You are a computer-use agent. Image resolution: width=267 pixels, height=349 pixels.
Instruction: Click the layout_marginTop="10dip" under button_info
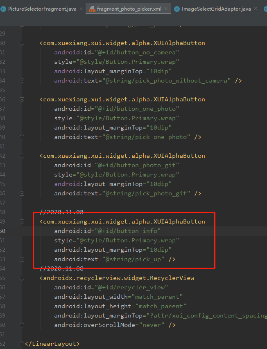click(x=113, y=250)
